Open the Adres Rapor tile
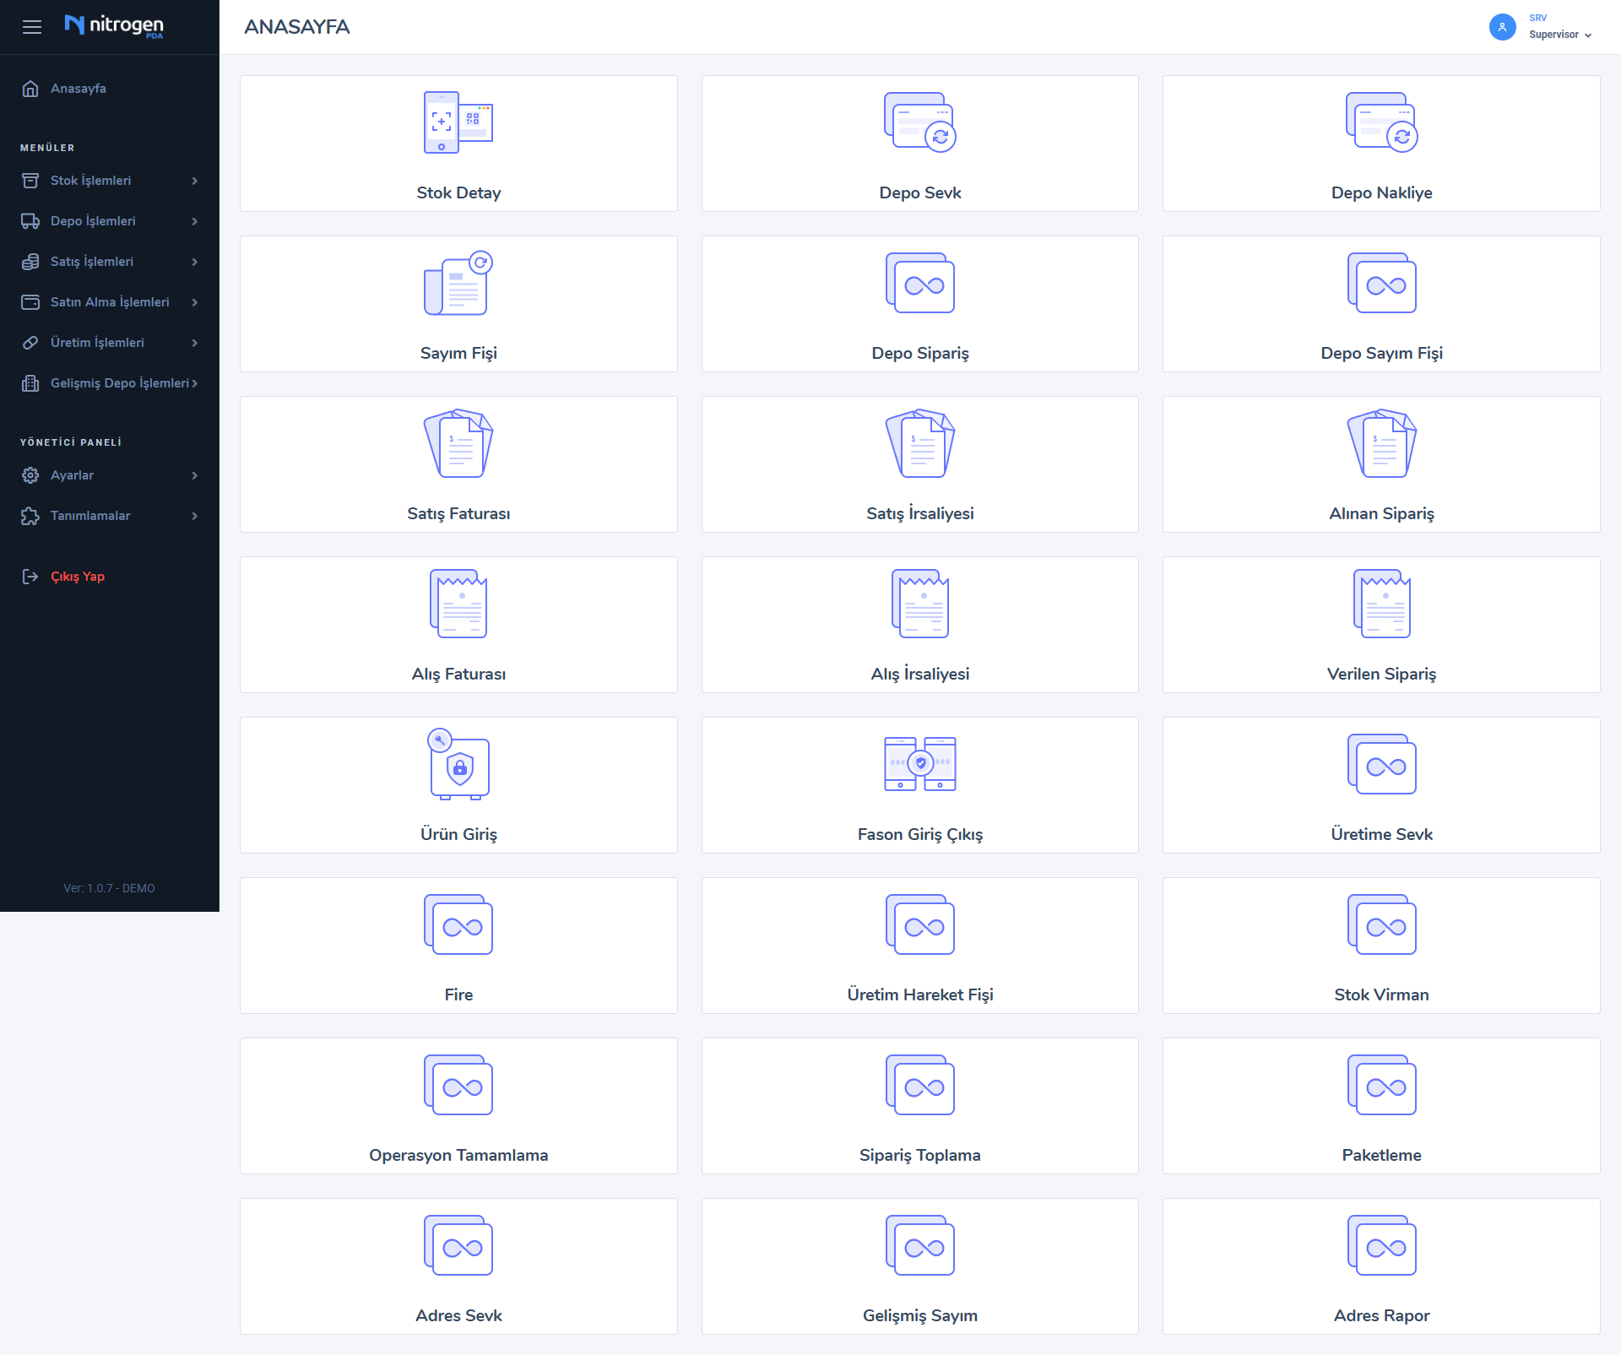1621x1355 pixels. (x=1381, y=1266)
